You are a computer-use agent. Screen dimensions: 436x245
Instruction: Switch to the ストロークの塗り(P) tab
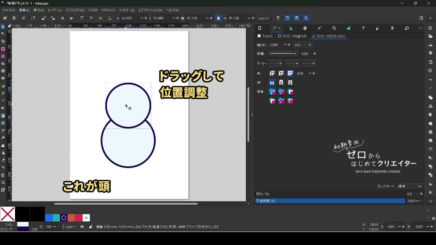tap(292, 36)
